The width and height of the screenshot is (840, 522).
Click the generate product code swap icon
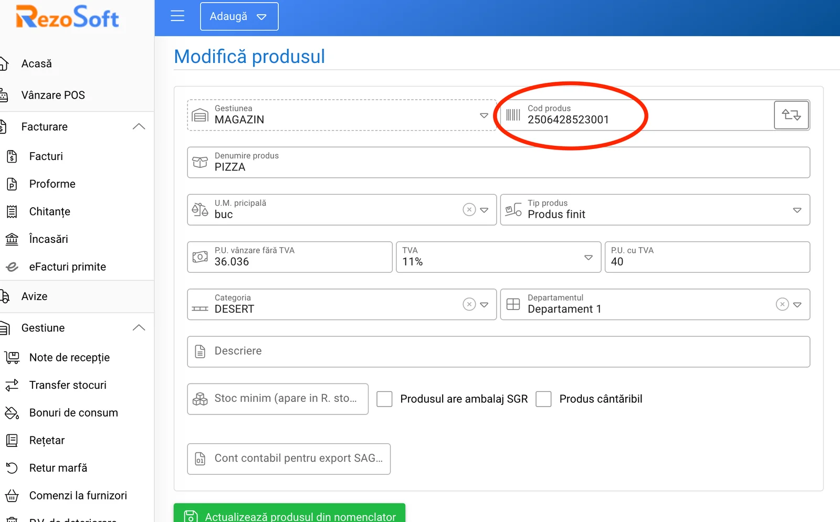791,115
